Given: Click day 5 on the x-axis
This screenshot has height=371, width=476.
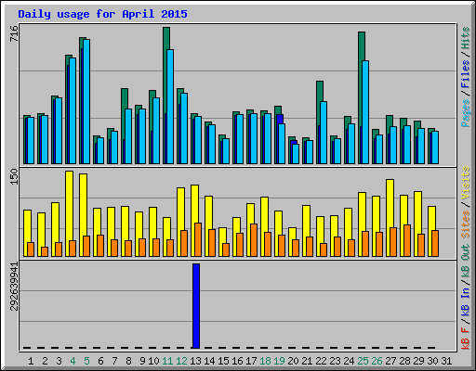Looking at the screenshot, I should [x=86, y=361].
